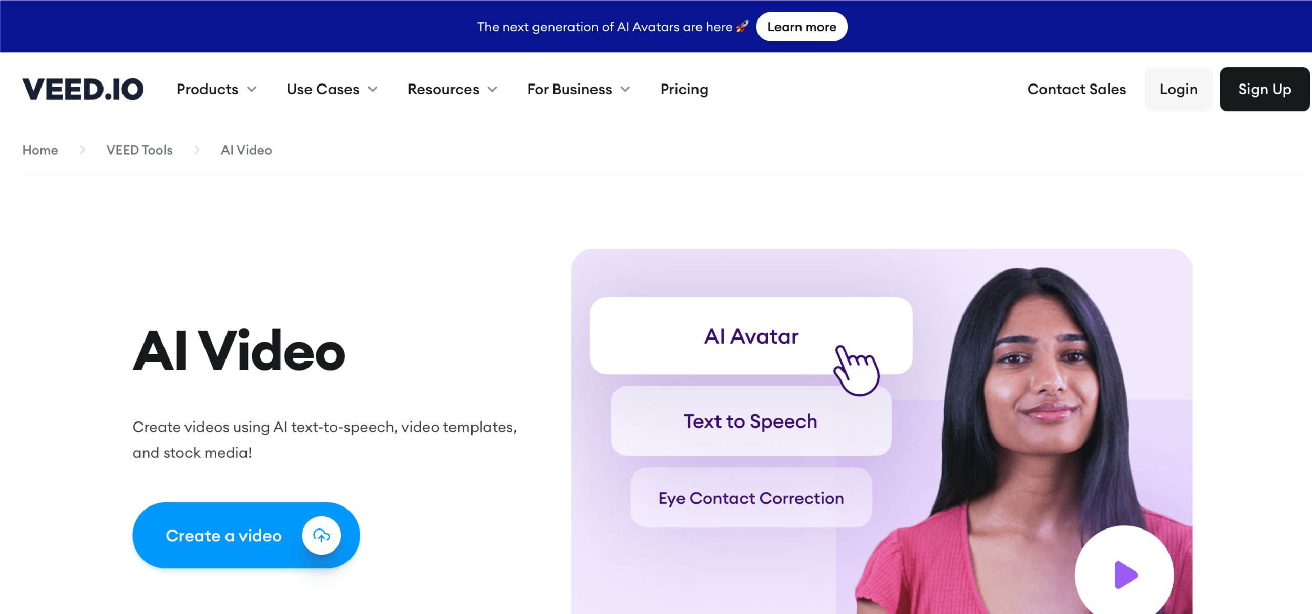Go to the Pricing page
The image size is (1312, 614).
684,89
